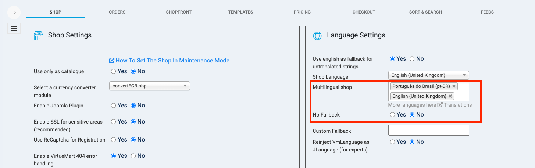
Task: Open the Pricing tab
Action: (x=302, y=12)
